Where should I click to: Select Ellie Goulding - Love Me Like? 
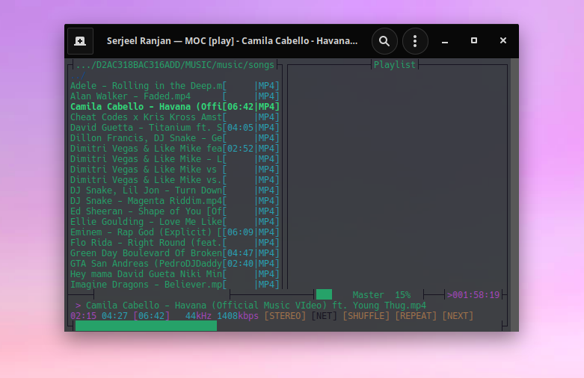point(175,221)
